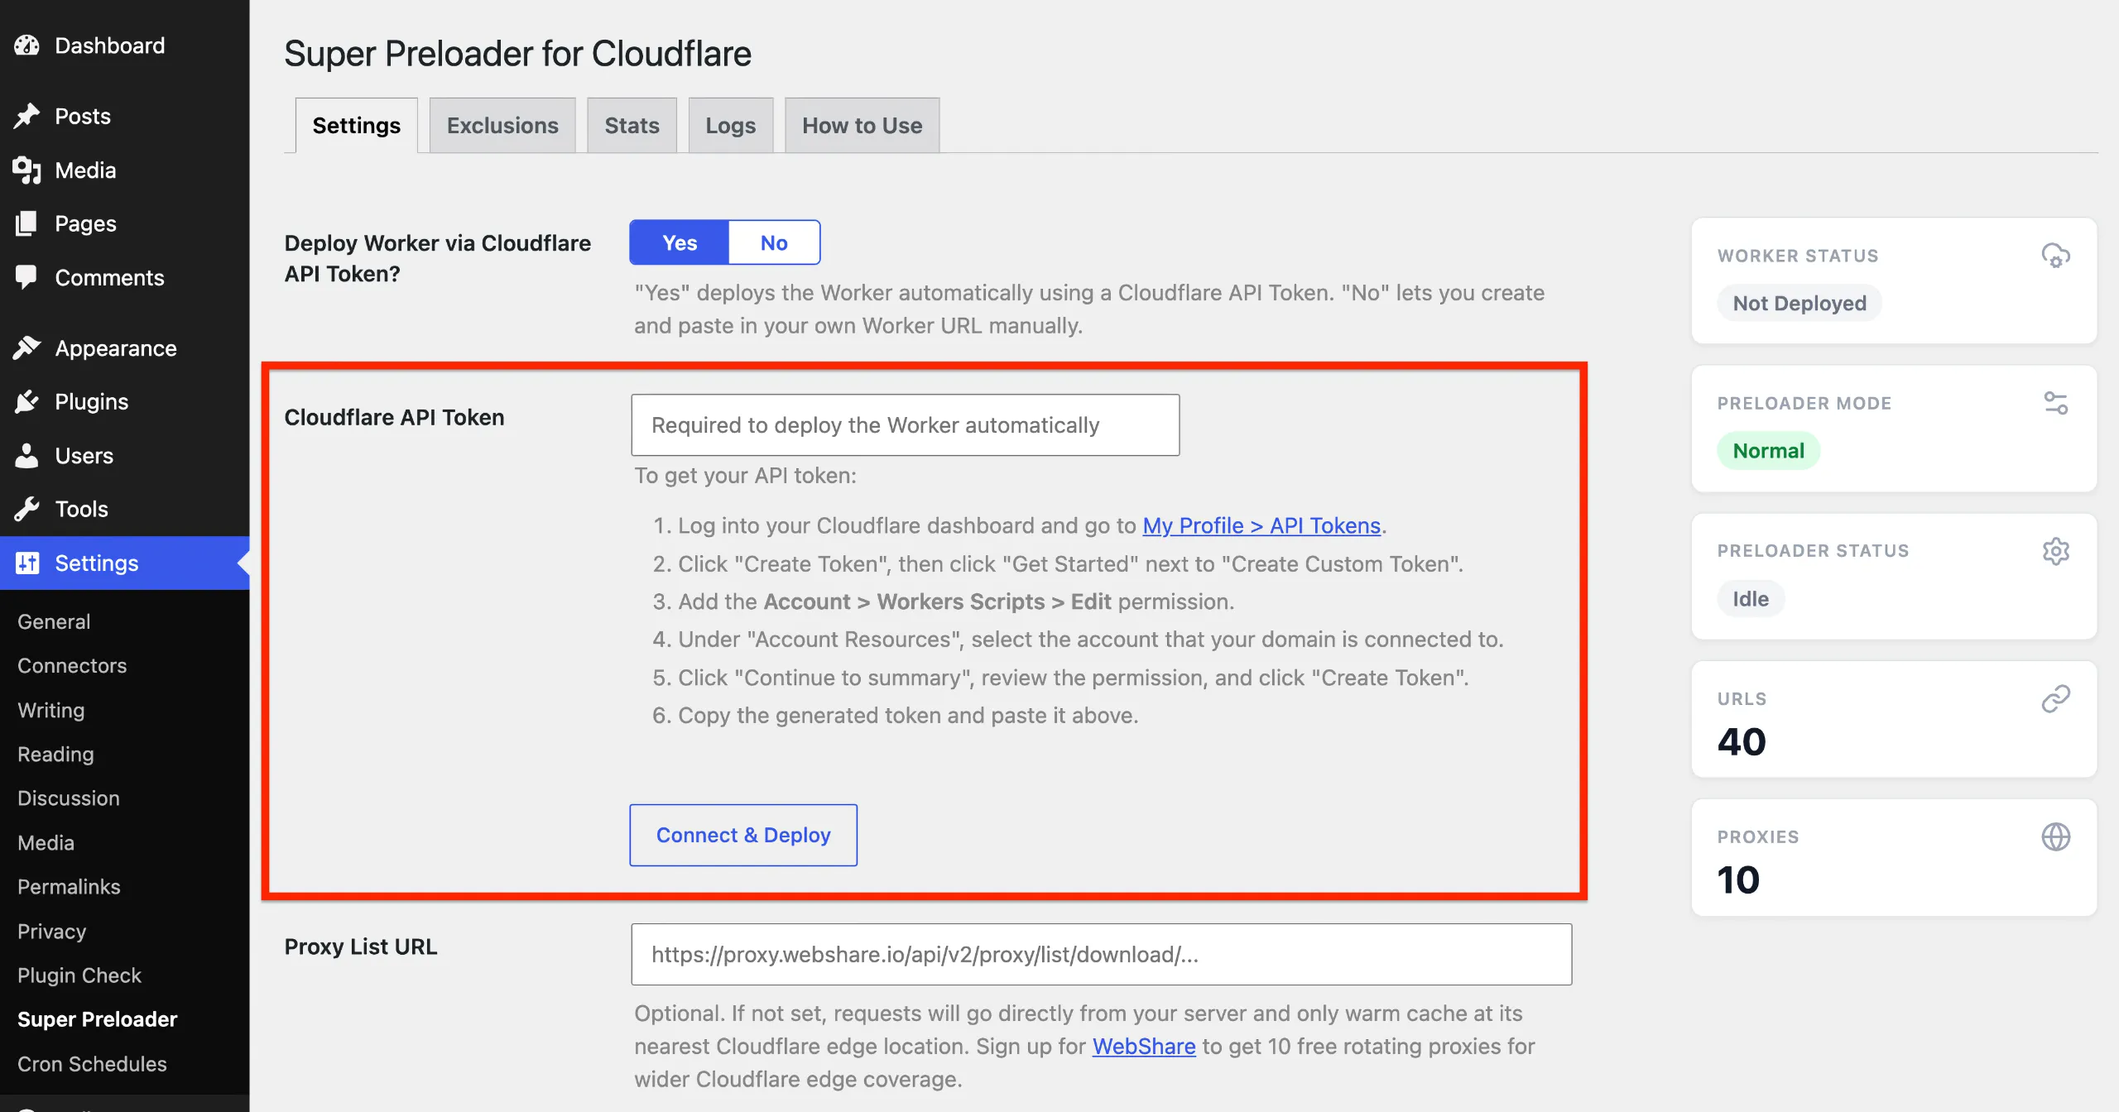Click the Not Deployed worker status badge
2119x1112 pixels.
(x=1799, y=303)
